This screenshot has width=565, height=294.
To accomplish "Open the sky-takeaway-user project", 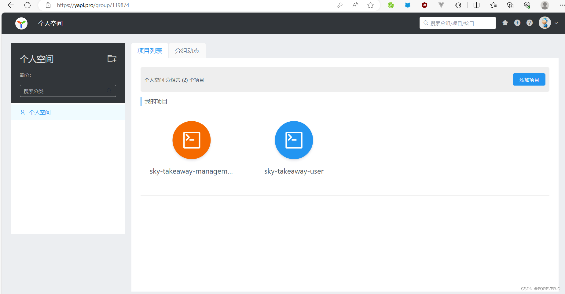I will point(293,140).
